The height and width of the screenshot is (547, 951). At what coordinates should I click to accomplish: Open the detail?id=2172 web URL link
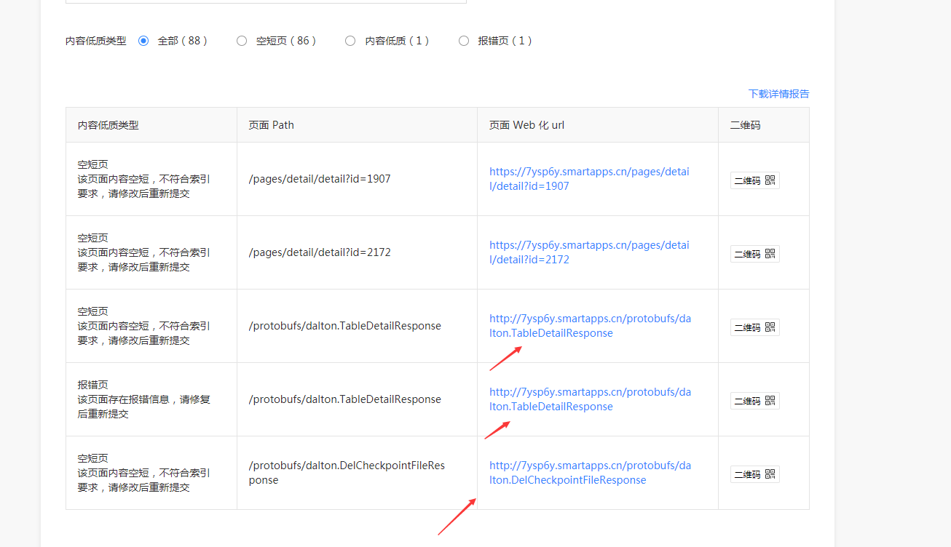coord(589,252)
